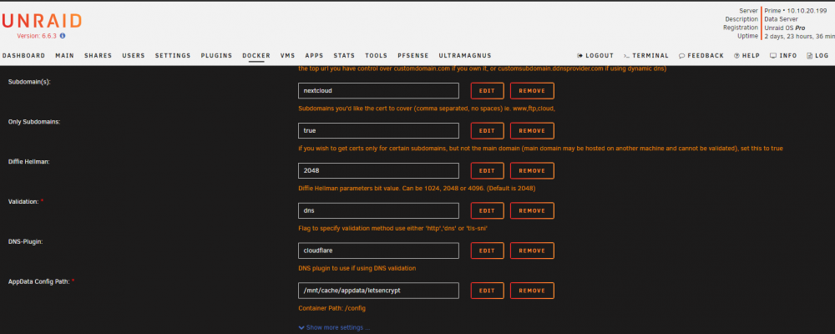Click the Unraid OS Pro registration text

[785, 28]
